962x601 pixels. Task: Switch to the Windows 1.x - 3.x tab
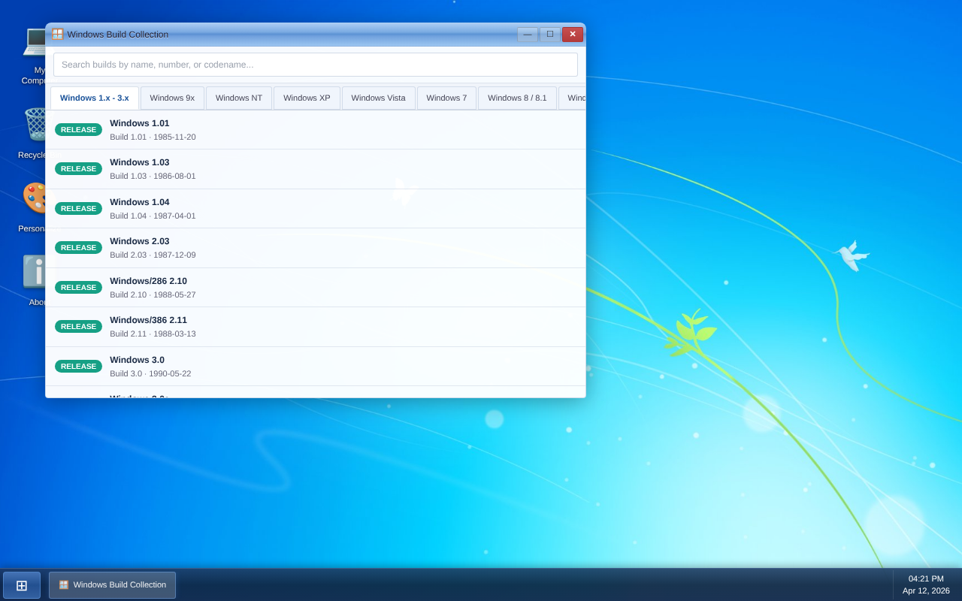click(x=95, y=98)
